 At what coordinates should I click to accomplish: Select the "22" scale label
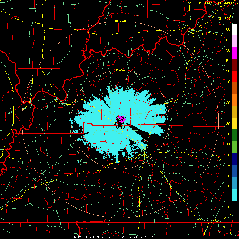(x=228, y=144)
